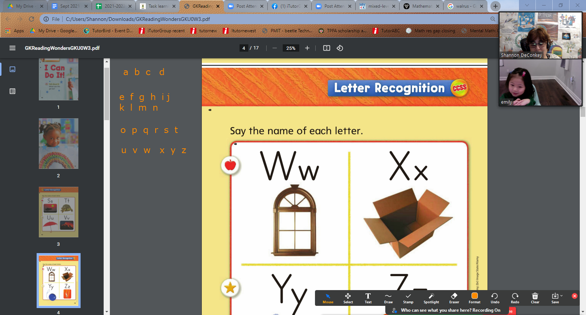The width and height of the screenshot is (586, 315).
Task: Select the Eraser annotation tool
Action: click(454, 299)
